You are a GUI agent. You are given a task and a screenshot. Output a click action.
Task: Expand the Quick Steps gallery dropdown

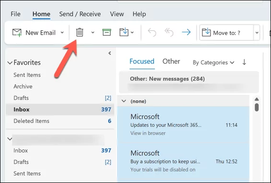point(257,33)
